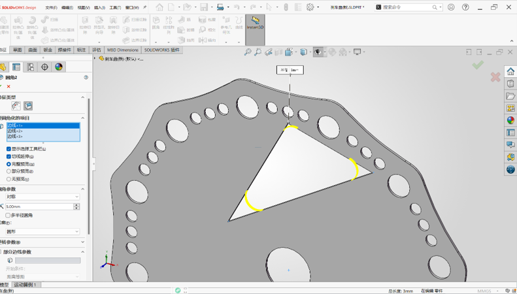Switch to the SOLIDWORKS add-ins tab
Screen dimensions: 517x294
point(162,50)
